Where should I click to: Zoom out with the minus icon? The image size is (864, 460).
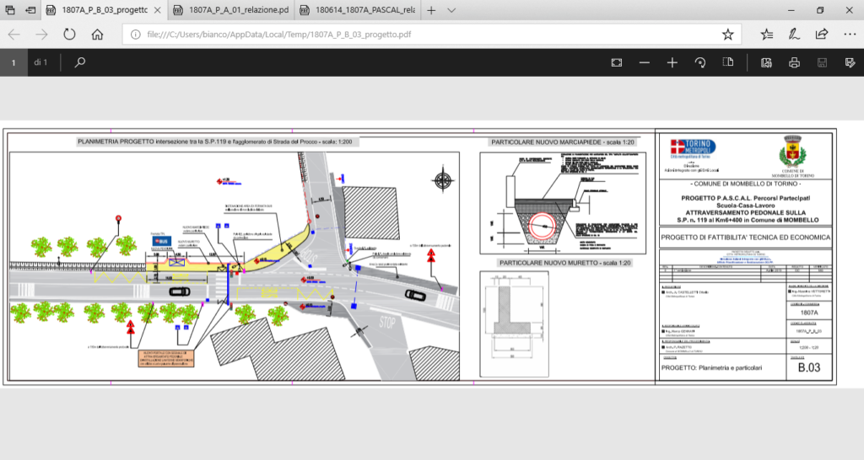point(645,62)
